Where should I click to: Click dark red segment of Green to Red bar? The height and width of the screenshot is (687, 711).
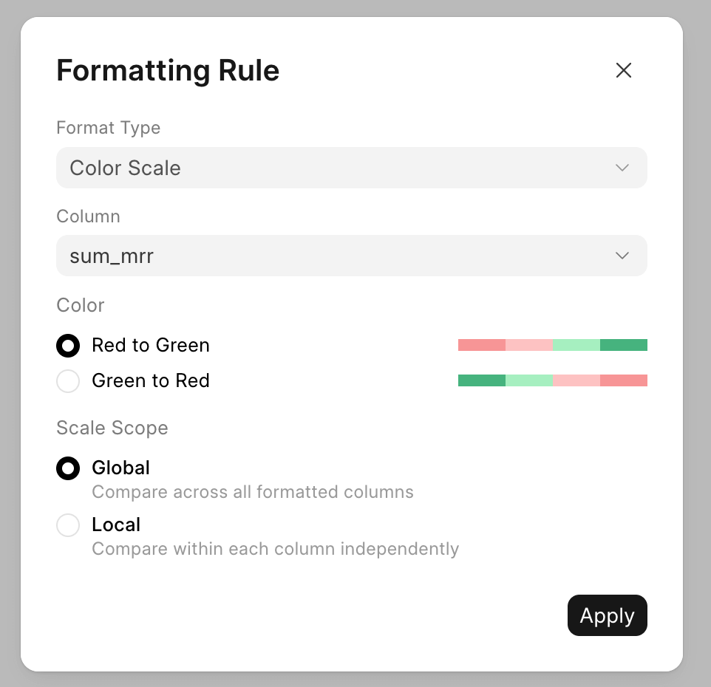[624, 380]
